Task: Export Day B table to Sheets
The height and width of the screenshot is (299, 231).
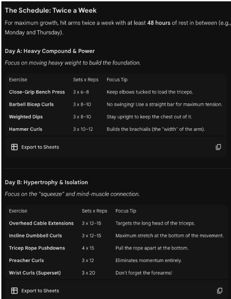Action: [x=35, y=291]
